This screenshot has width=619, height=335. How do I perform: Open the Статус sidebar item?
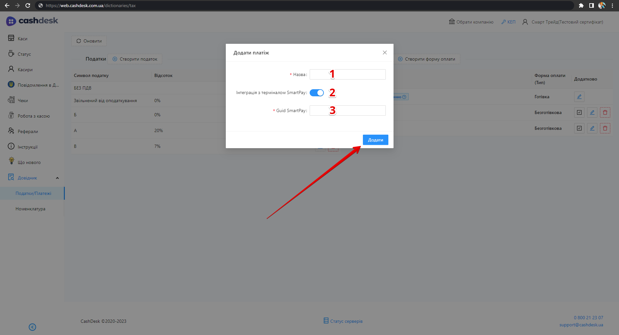tap(24, 54)
